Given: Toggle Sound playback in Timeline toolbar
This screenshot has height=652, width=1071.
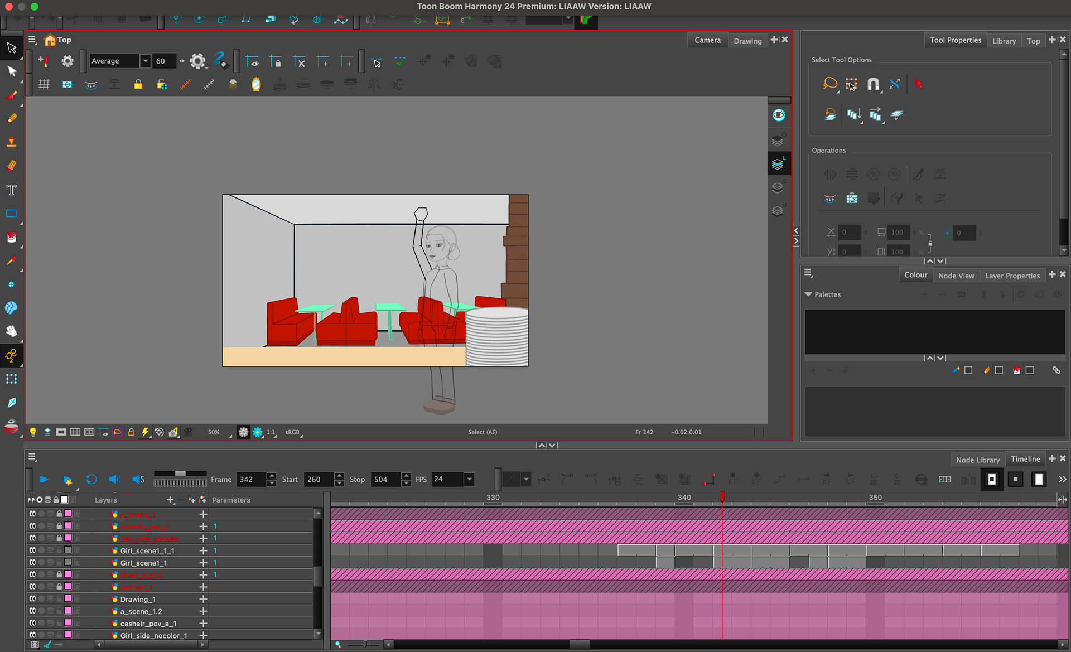Looking at the screenshot, I should 114,479.
